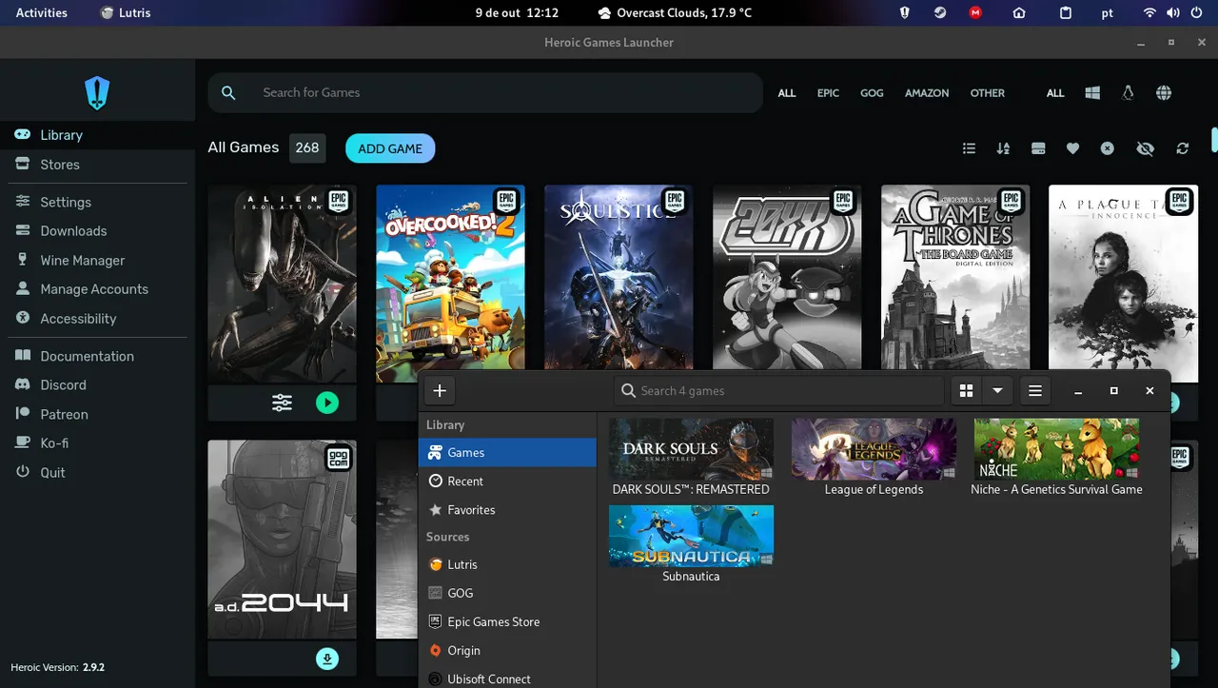
Task: Switch Lutris to grid view icon
Action: tap(966, 391)
